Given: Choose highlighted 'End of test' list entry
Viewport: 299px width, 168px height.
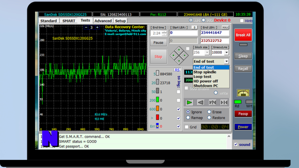Looking at the screenshot, I should pyautogui.click(x=211, y=67).
